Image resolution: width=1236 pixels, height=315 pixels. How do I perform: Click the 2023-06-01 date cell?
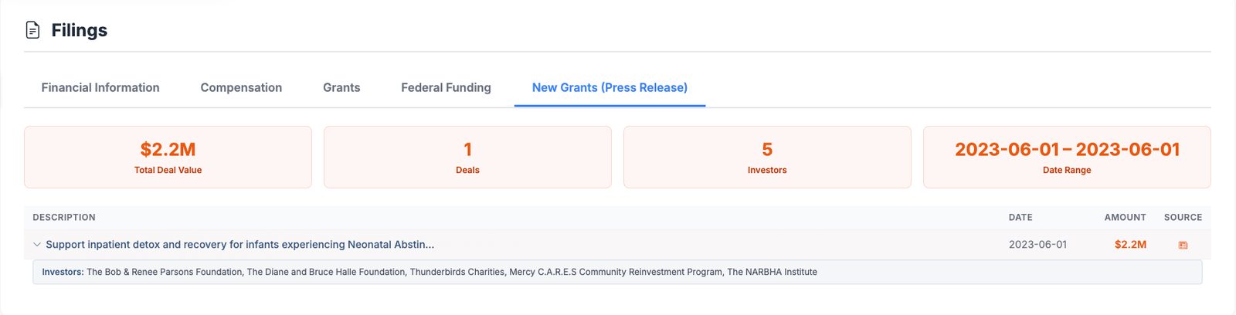[1037, 244]
